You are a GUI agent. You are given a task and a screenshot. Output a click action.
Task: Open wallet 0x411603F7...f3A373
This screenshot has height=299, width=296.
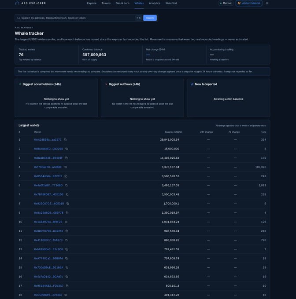coord(48,240)
